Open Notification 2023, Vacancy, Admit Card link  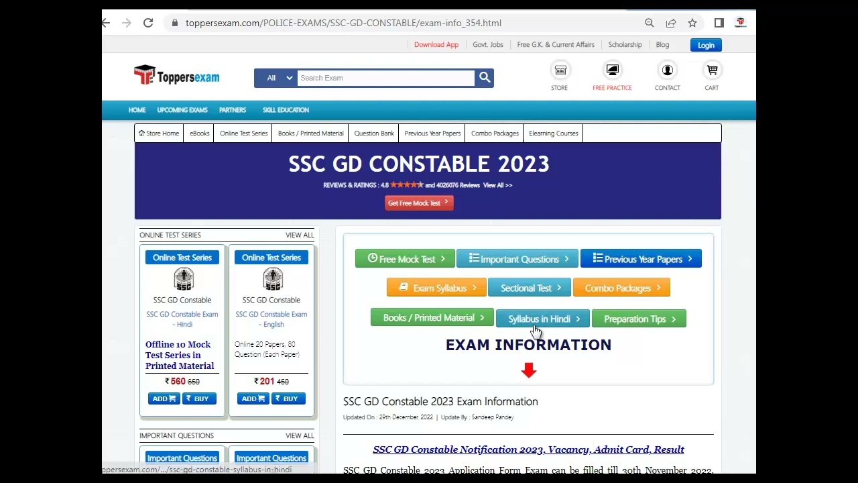(528, 449)
